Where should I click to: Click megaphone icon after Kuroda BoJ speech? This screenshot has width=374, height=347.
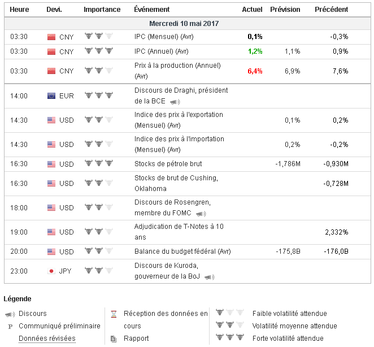(x=208, y=277)
